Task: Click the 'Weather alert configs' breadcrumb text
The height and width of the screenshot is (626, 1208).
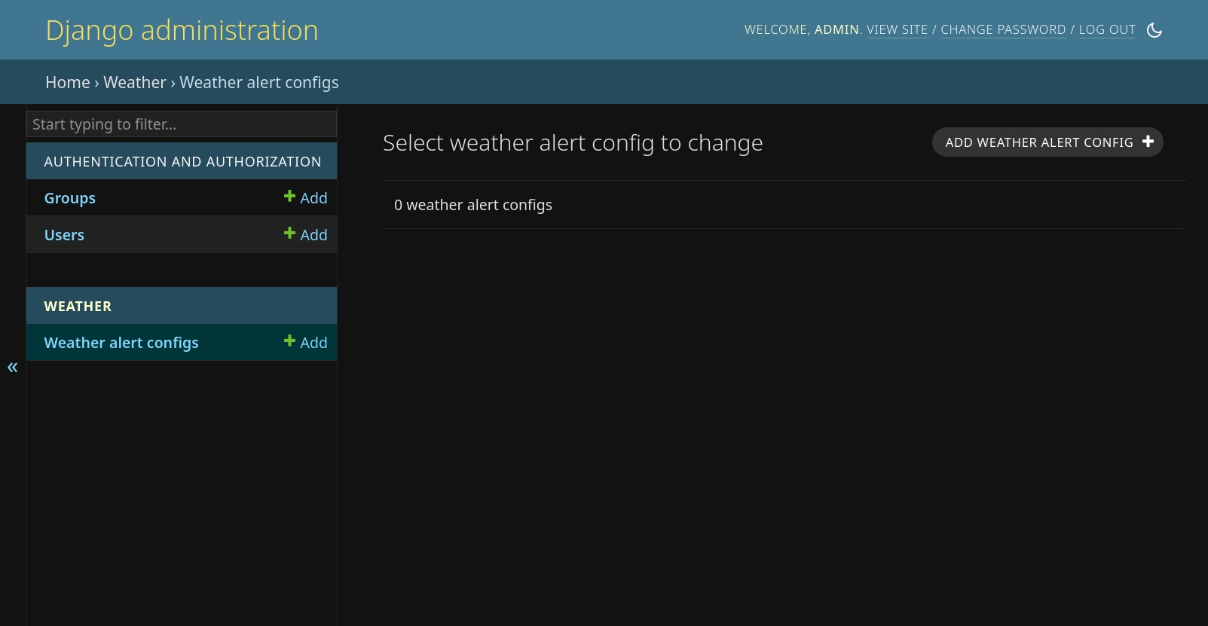Action: tap(259, 83)
